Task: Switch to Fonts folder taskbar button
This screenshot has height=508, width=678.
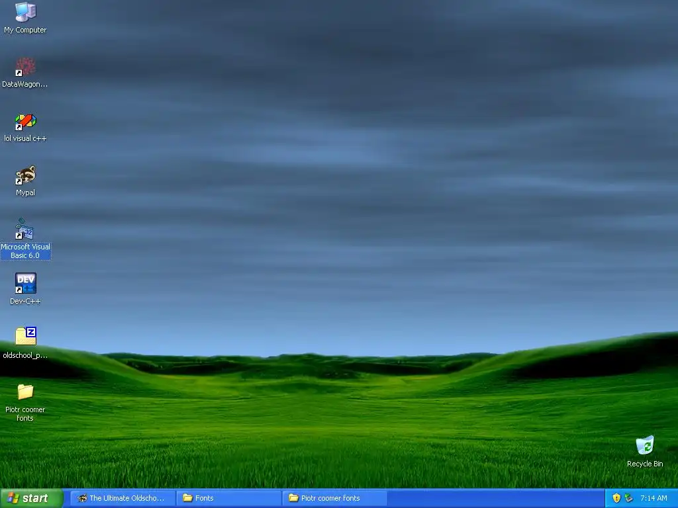Action: click(x=228, y=498)
